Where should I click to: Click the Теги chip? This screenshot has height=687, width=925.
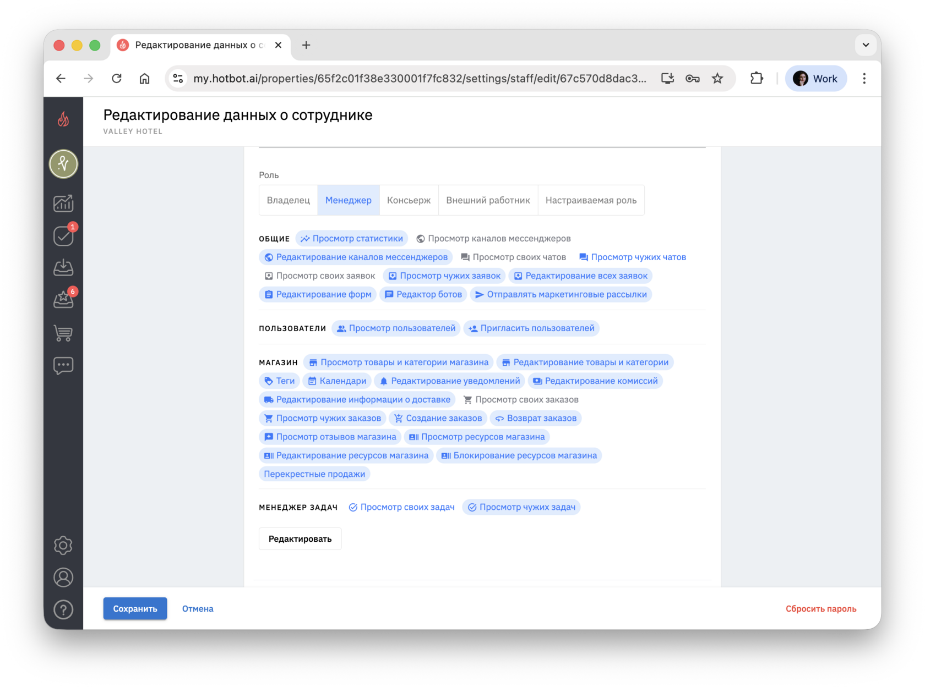(x=279, y=381)
